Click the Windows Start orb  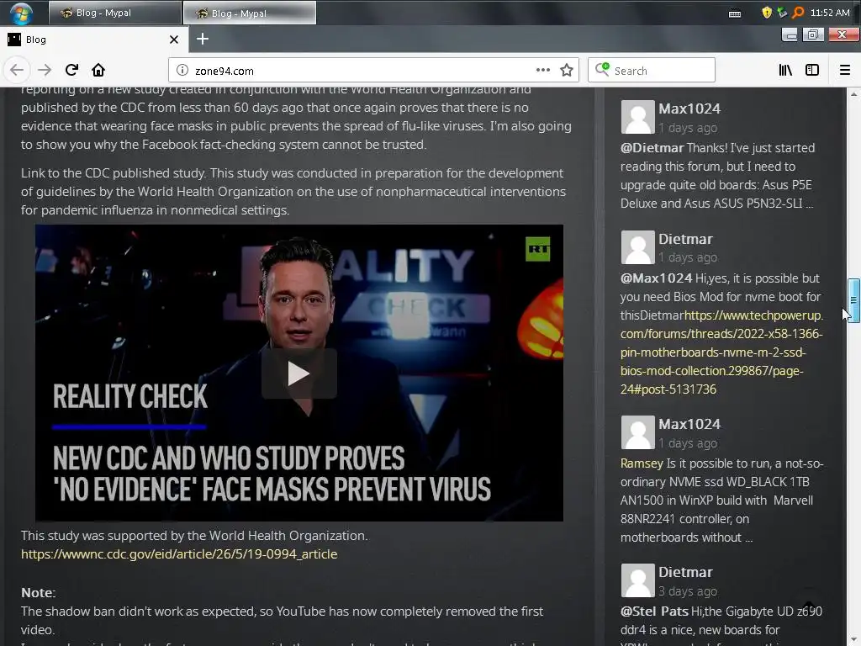[21, 13]
